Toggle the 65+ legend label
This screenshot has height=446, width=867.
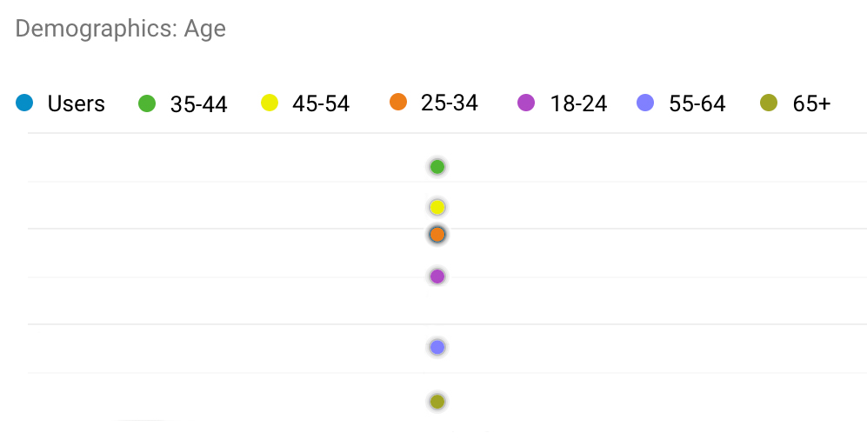click(x=811, y=104)
